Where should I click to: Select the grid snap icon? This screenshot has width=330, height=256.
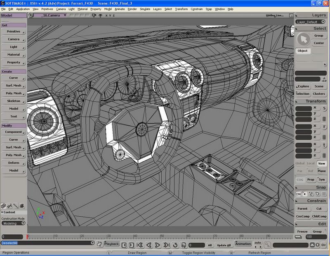tap(324, 193)
